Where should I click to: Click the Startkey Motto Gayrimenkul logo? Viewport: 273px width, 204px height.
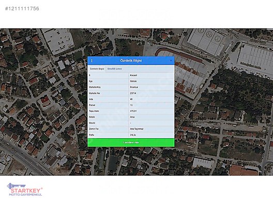pos(25,190)
